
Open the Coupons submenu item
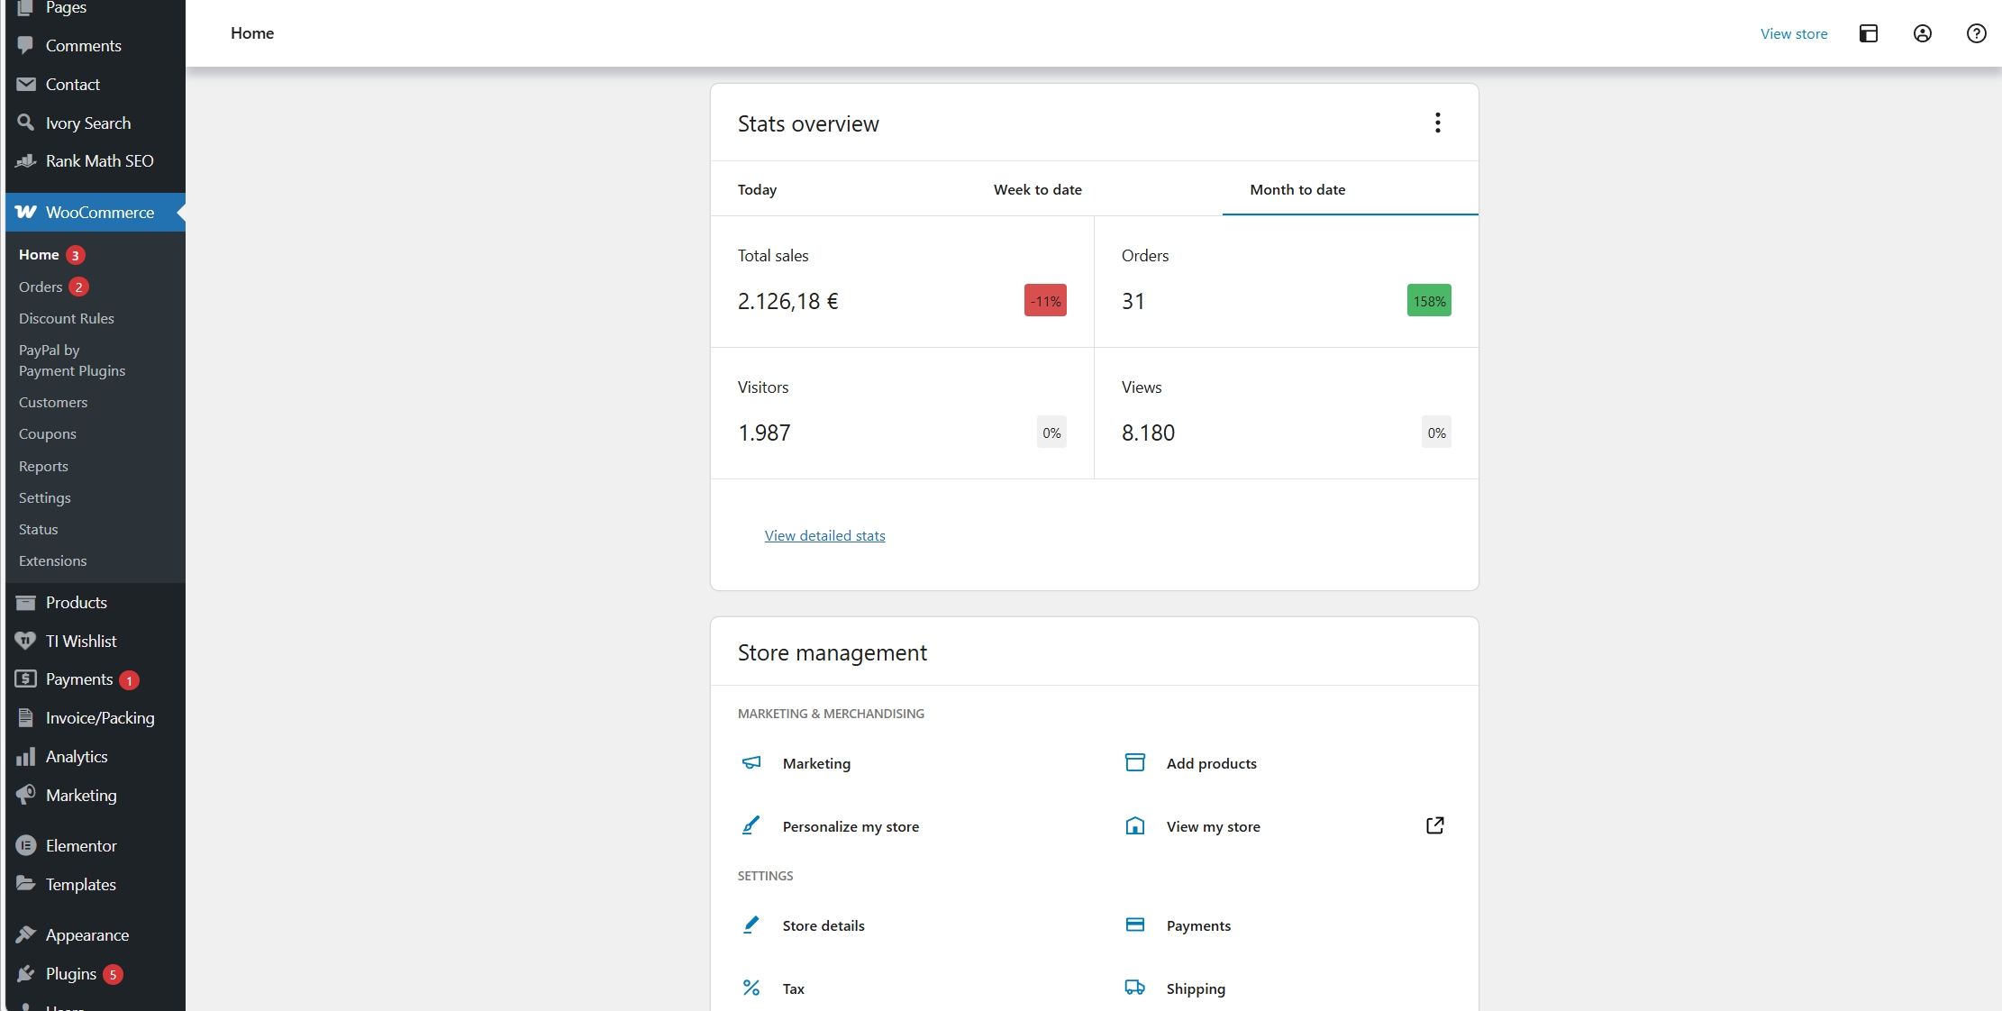click(48, 433)
